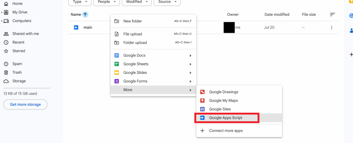Click the Jul 20 date cell
The height and width of the screenshot is (143, 353).
(269, 28)
